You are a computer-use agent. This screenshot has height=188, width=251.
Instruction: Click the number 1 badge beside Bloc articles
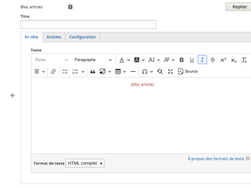pyautogui.click(x=70, y=7)
